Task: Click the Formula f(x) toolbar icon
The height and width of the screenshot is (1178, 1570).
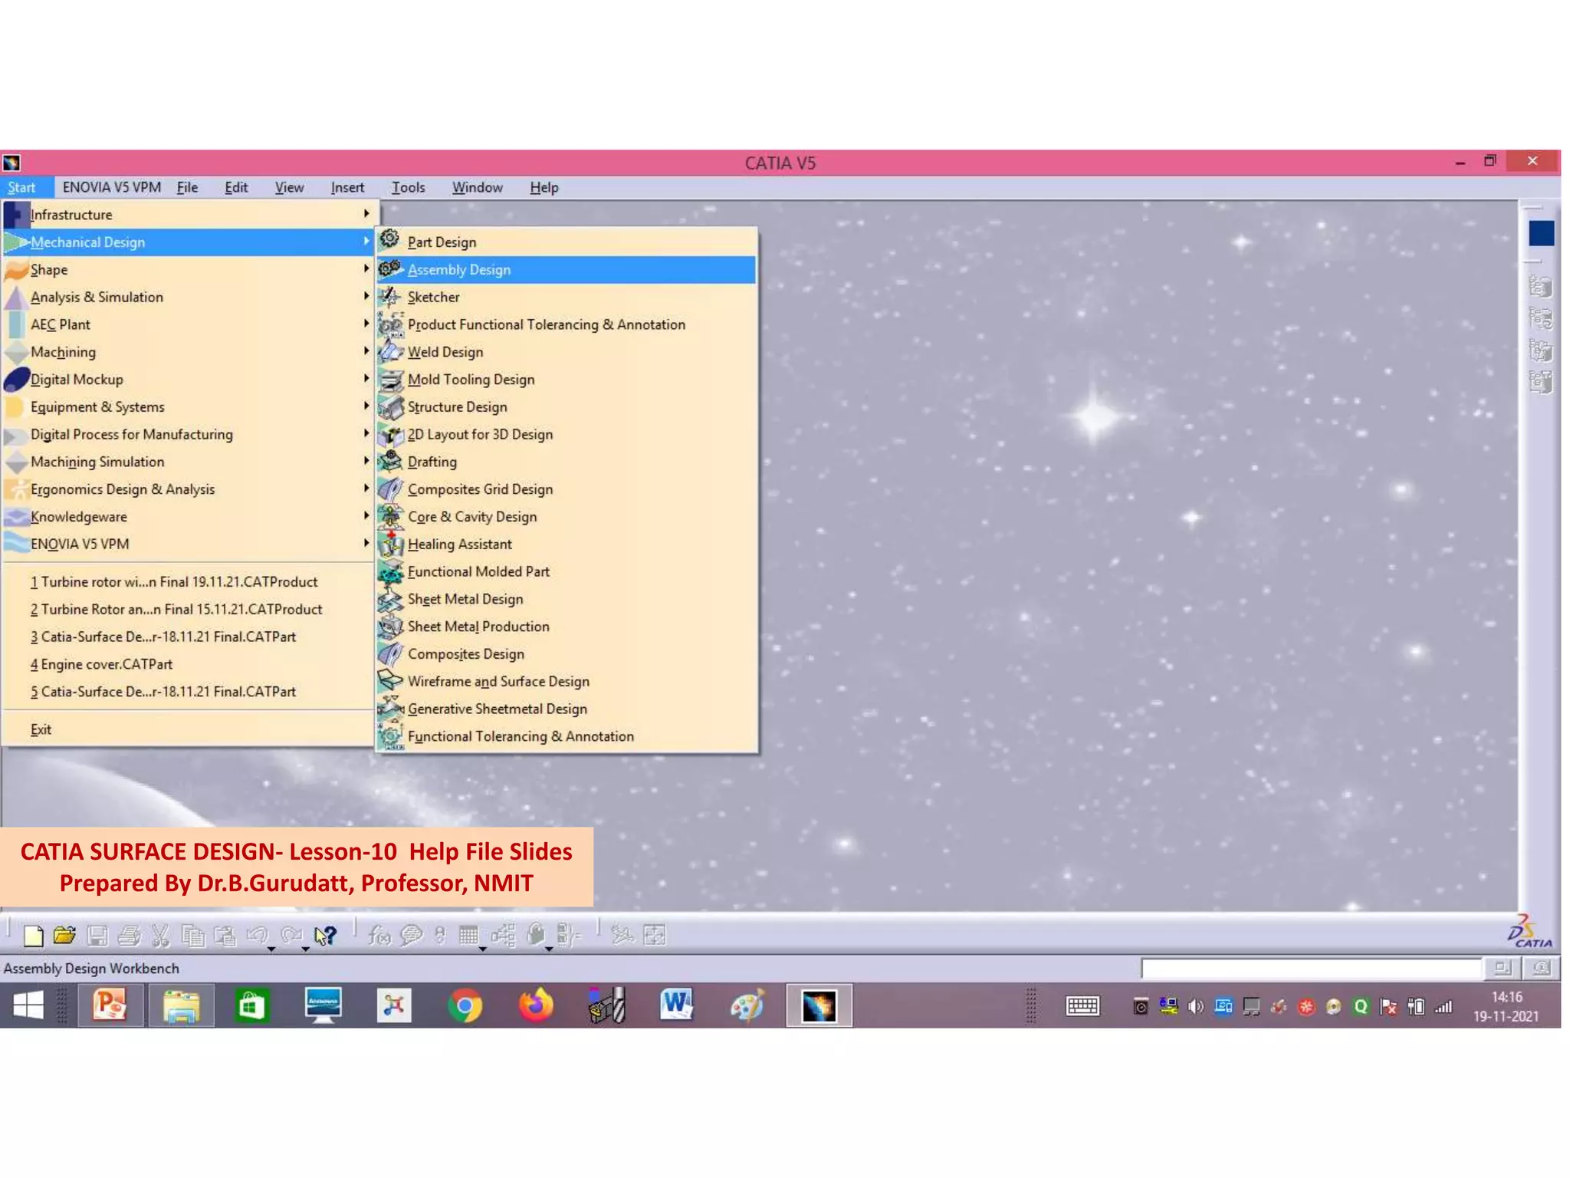Action: click(379, 935)
